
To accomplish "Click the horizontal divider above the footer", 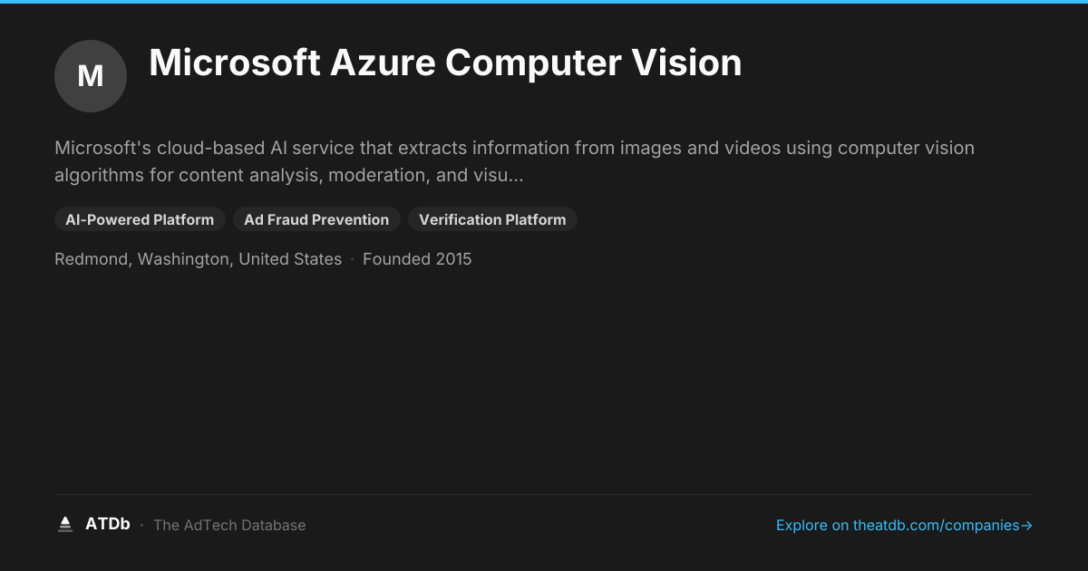I will click(544, 494).
